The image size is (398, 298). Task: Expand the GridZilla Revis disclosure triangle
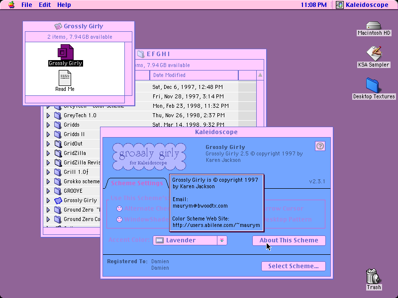(x=48, y=163)
